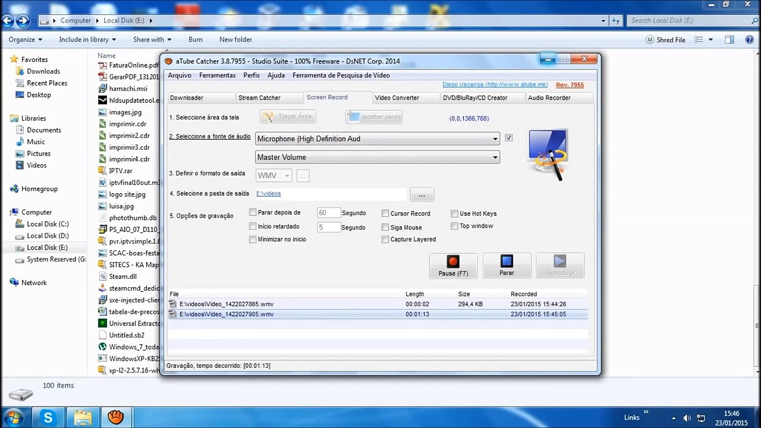Viewport: 761px width, 428px height.
Task: Click the Rev. 7955 link
Action: pos(570,85)
